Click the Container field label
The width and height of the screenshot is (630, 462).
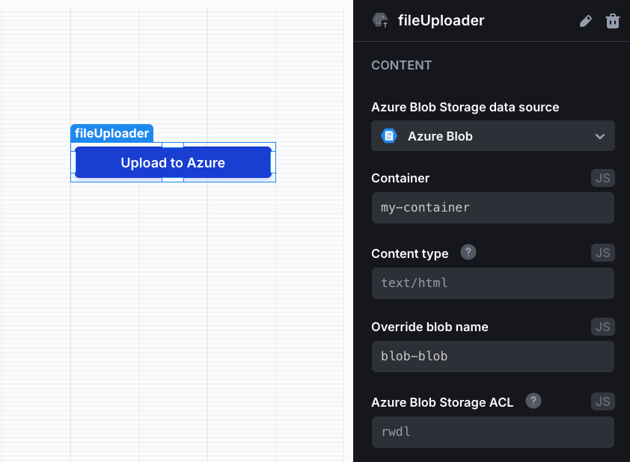[400, 178]
